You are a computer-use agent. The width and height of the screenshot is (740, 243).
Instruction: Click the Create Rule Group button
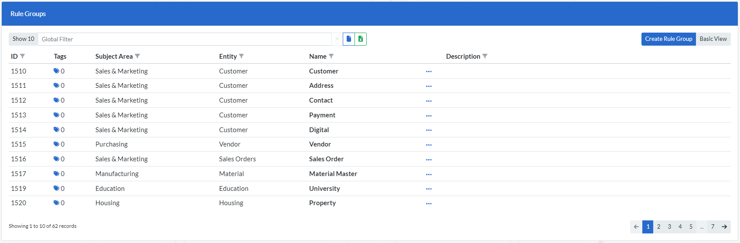668,39
